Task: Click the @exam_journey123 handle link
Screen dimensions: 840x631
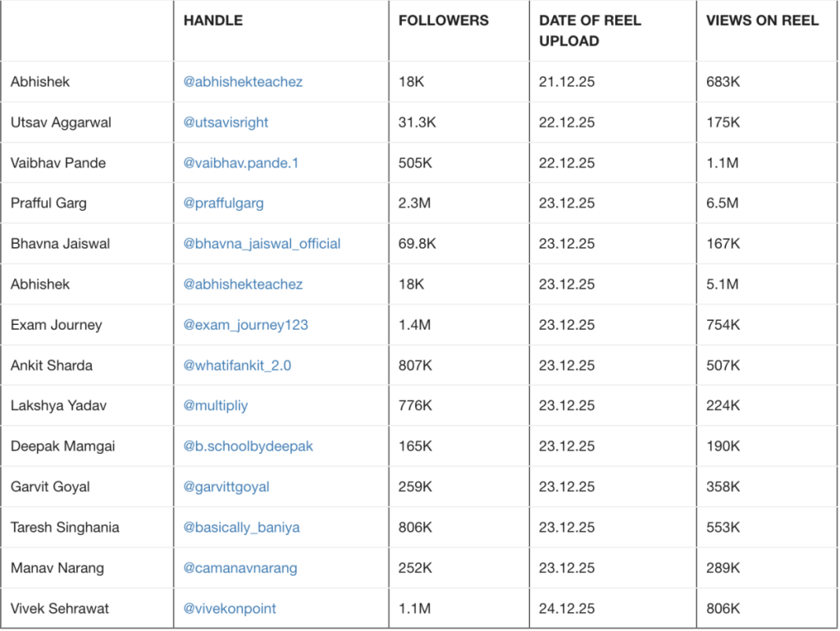Action: 245,325
